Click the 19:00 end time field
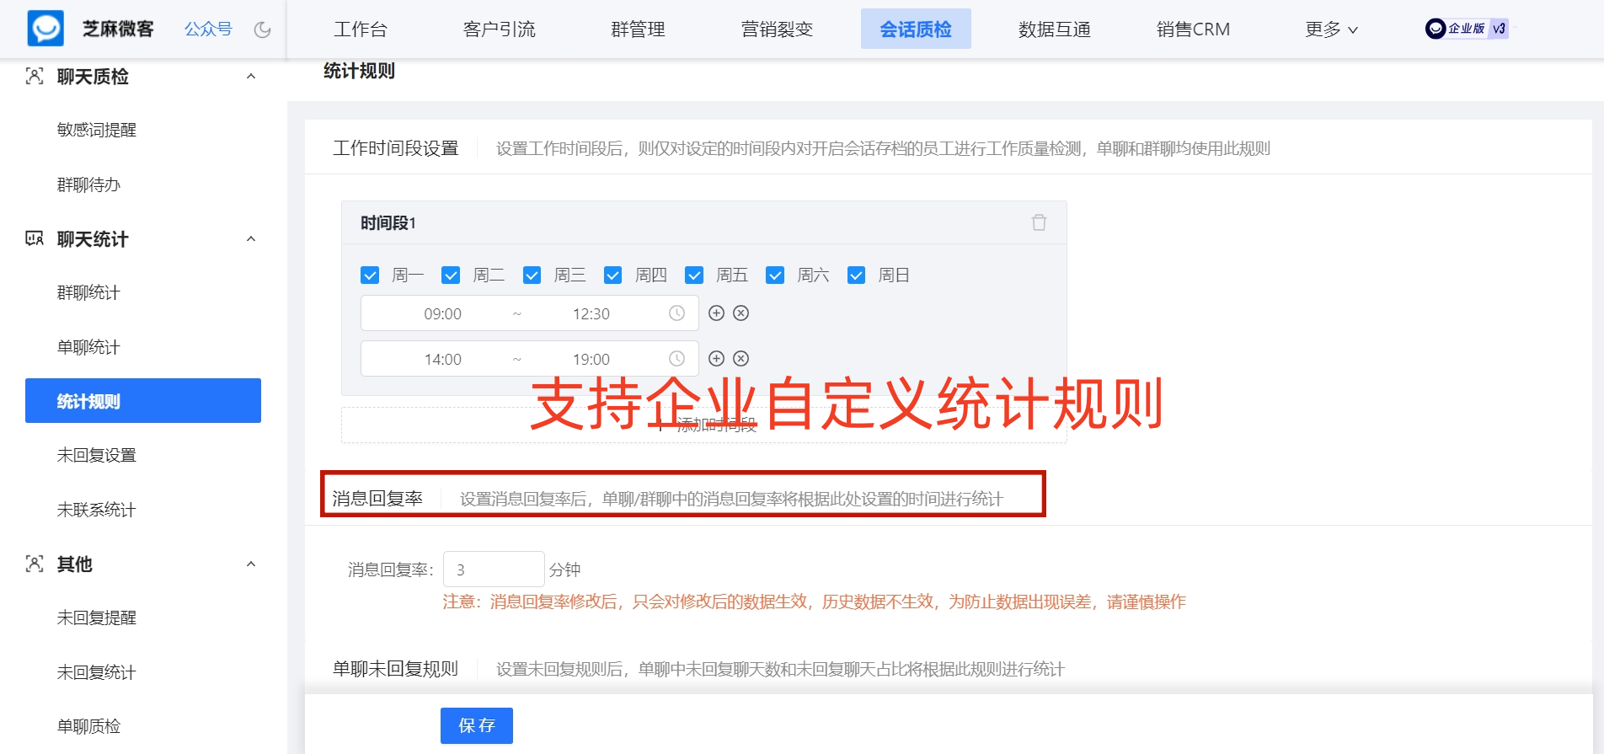Screen dimensions: 1604x754 [x=591, y=359]
